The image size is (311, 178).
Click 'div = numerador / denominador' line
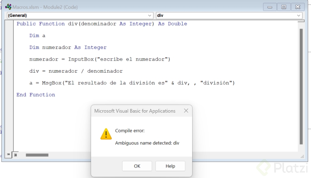(76, 71)
